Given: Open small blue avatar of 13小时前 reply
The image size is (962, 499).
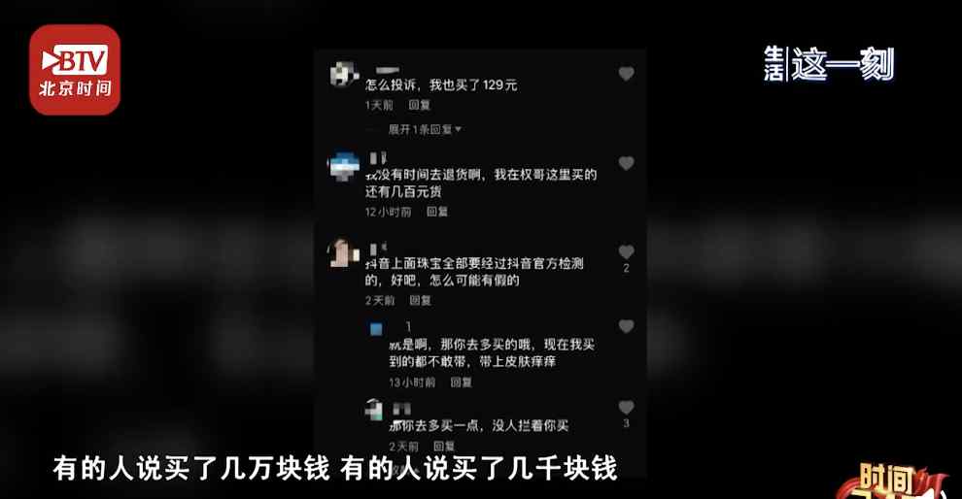Looking at the screenshot, I should (375, 330).
